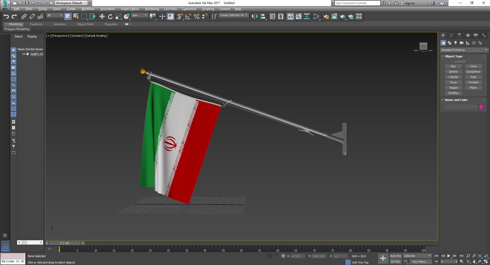Switch to the Object Paint ribbon tab
This screenshot has height=265, width=490.
click(x=85, y=24)
